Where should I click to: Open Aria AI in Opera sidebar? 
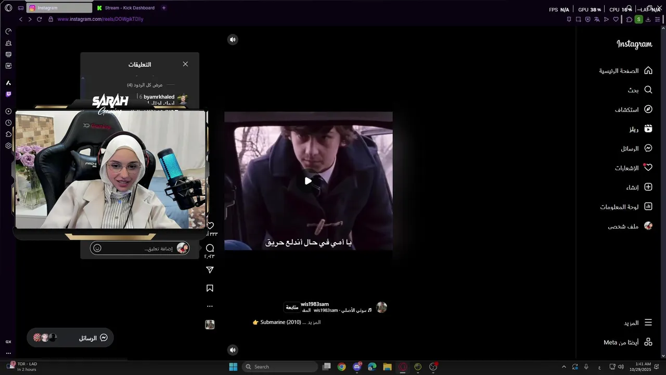8,83
